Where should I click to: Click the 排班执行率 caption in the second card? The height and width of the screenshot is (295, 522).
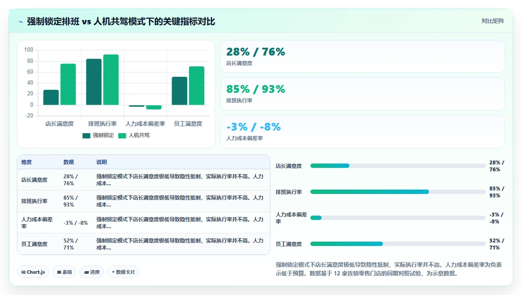(x=239, y=101)
